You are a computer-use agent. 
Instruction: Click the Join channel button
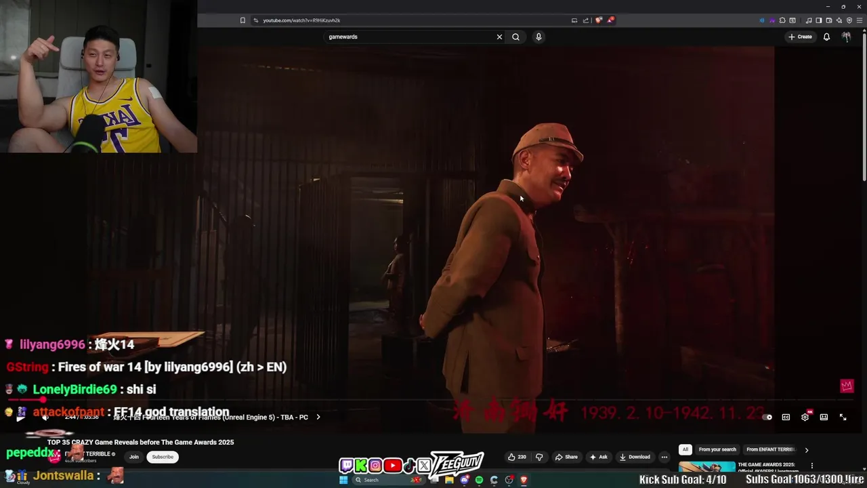click(134, 457)
